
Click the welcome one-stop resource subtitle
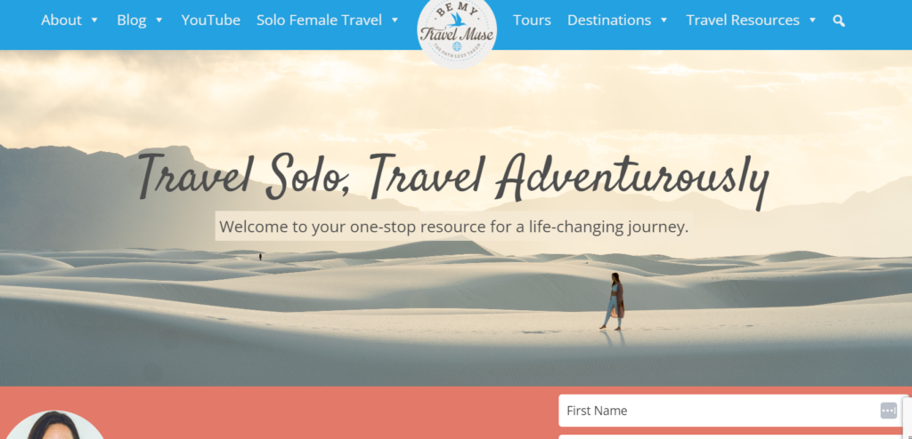pyautogui.click(x=453, y=227)
